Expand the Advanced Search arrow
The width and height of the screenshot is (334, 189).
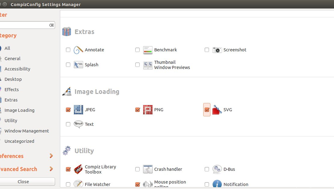pyautogui.click(x=51, y=169)
